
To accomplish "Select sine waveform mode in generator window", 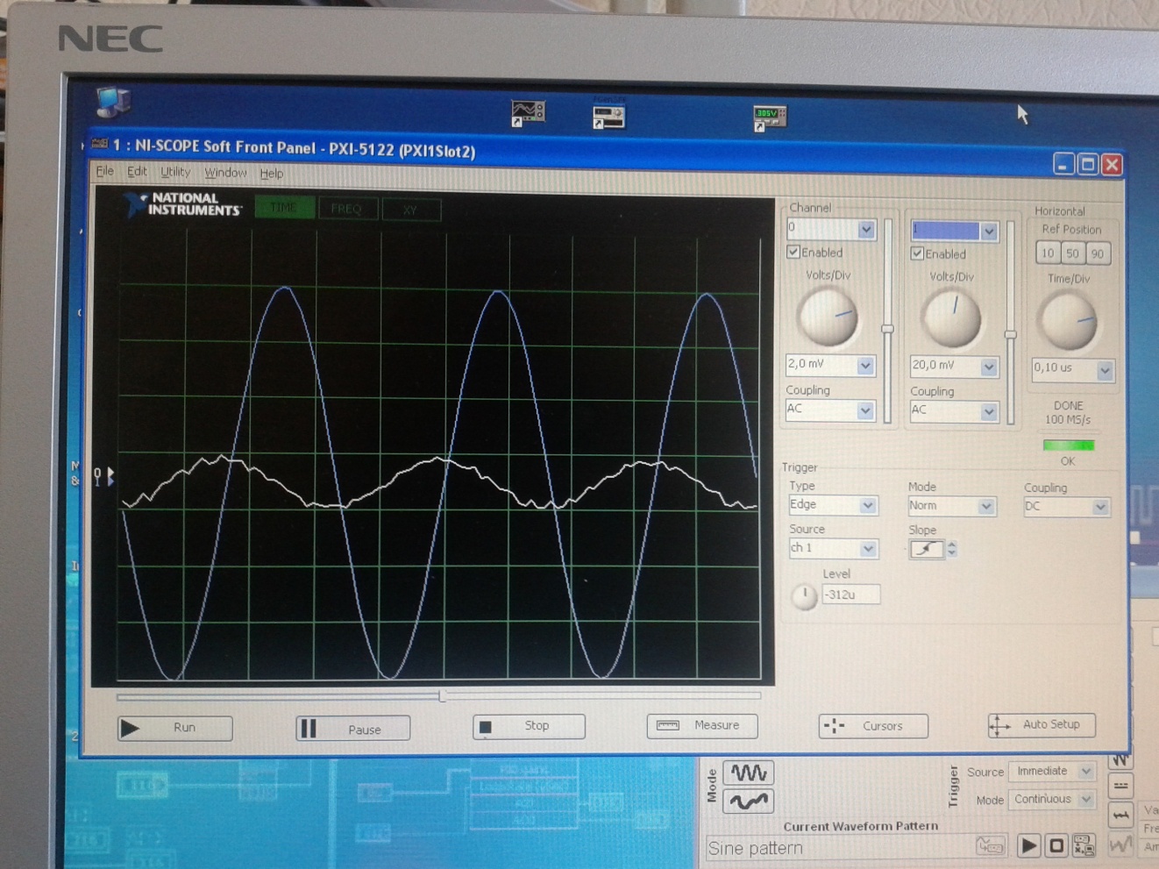I will coord(749,773).
